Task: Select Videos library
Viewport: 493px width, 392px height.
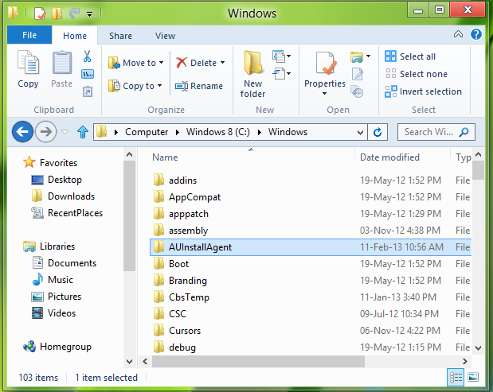Action: pyautogui.click(x=54, y=313)
